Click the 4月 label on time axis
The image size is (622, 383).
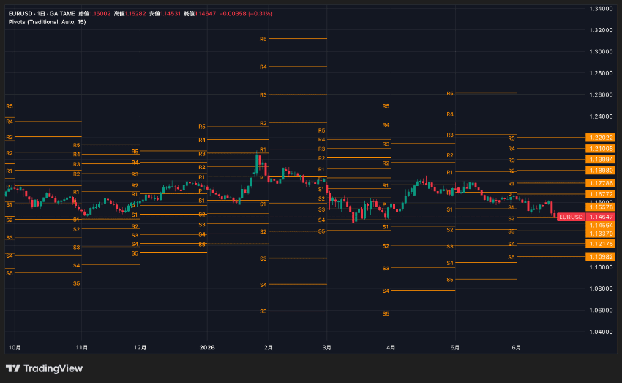click(391, 347)
